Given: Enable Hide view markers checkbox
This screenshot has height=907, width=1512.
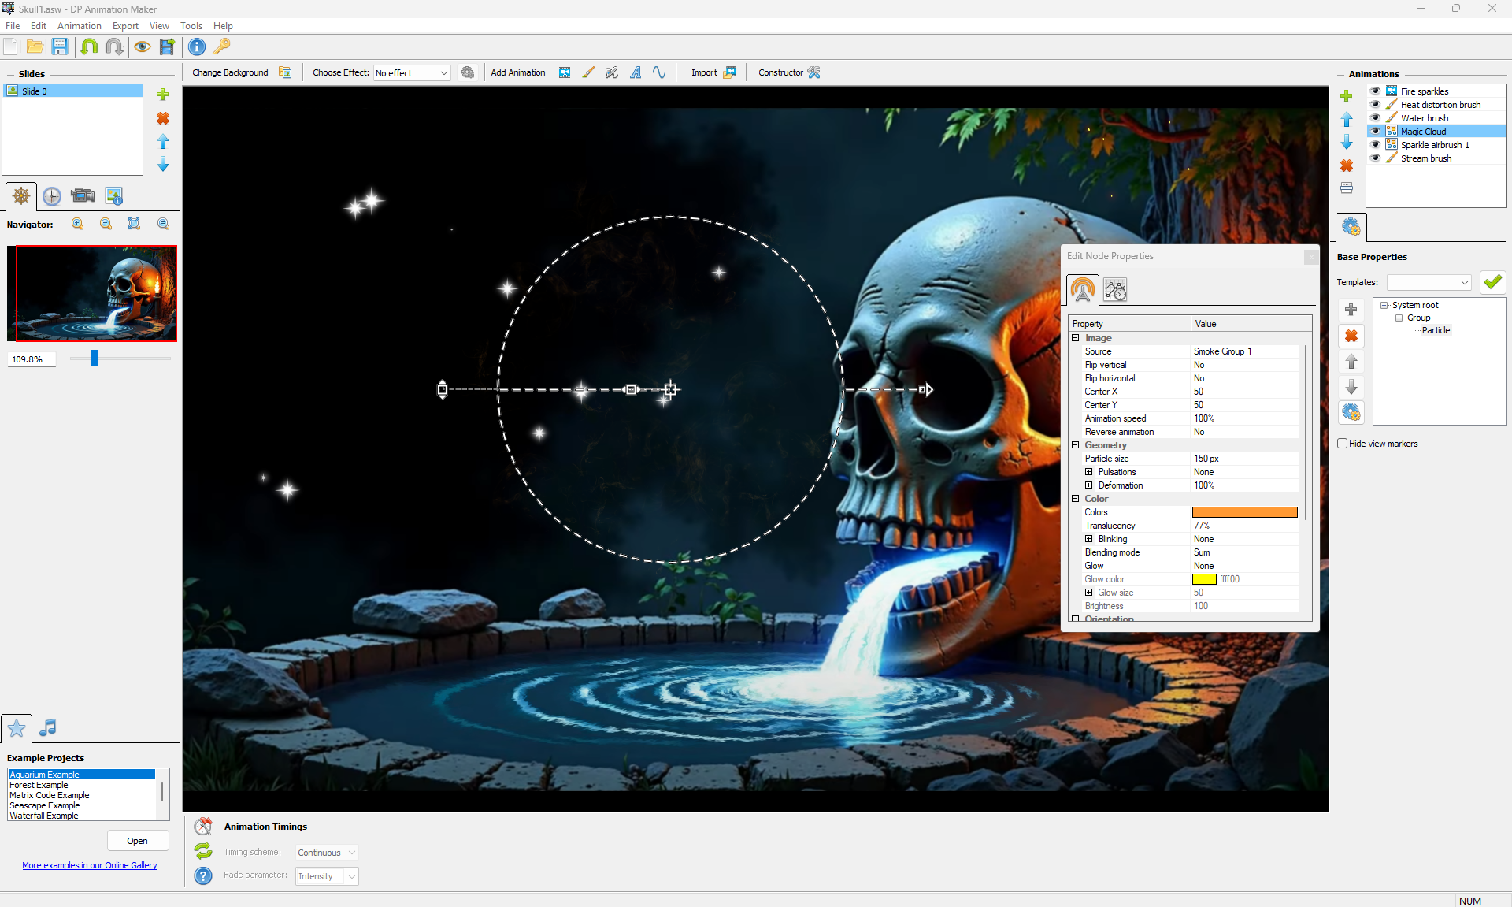Looking at the screenshot, I should [1342, 444].
